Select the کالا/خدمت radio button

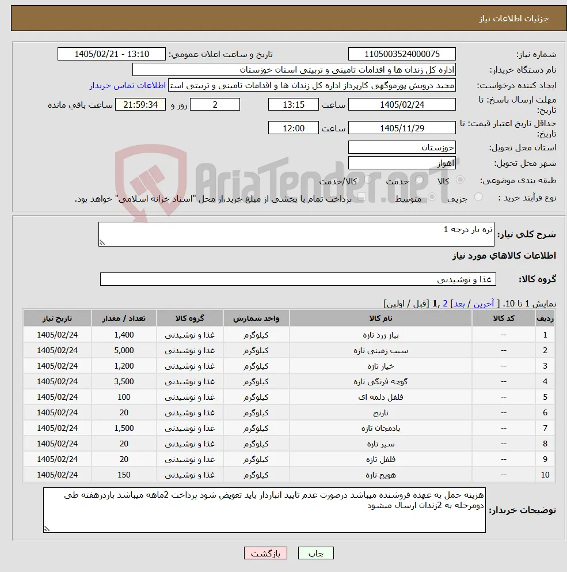coord(368,180)
